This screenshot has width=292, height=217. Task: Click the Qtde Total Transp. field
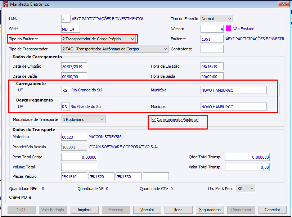[x=247, y=157]
